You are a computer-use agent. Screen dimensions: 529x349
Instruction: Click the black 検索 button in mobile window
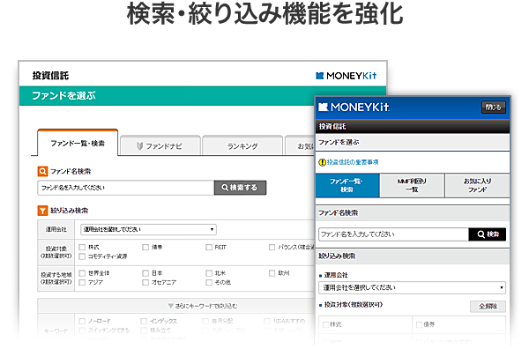point(488,234)
